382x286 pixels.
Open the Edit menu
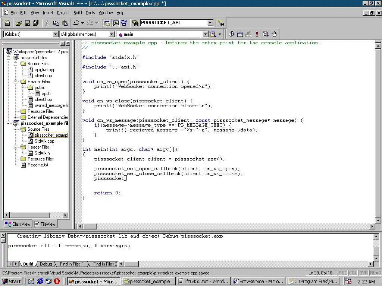(24, 13)
